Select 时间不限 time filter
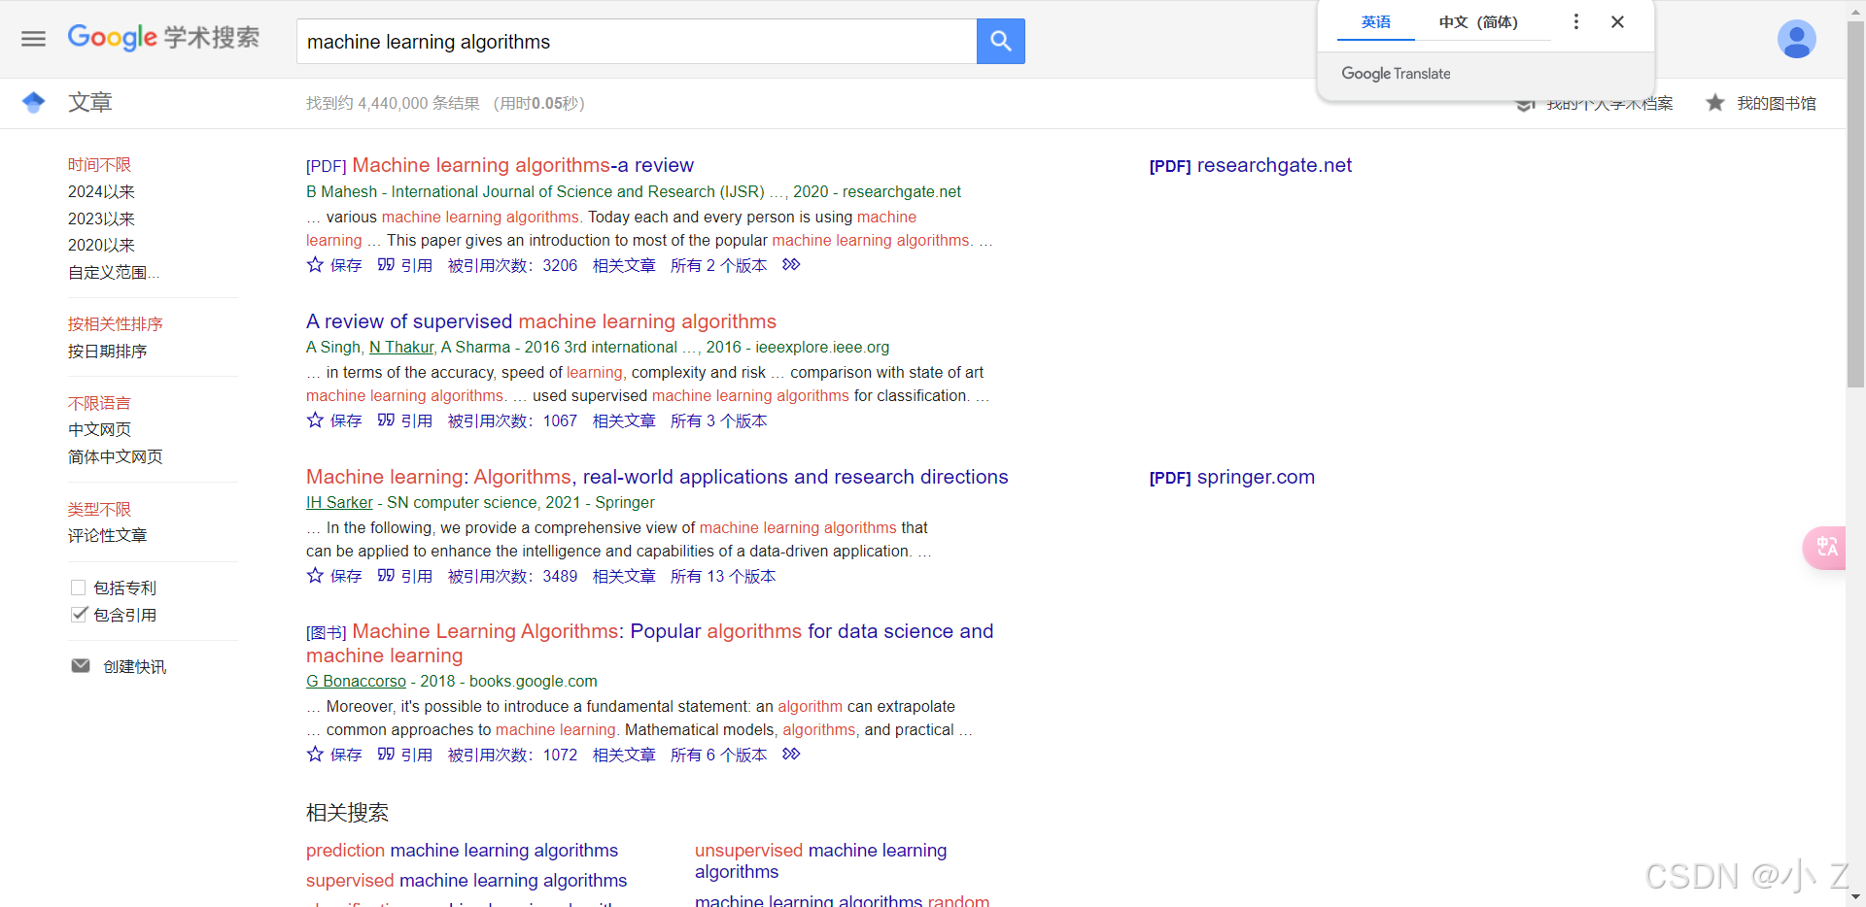 [x=99, y=165]
